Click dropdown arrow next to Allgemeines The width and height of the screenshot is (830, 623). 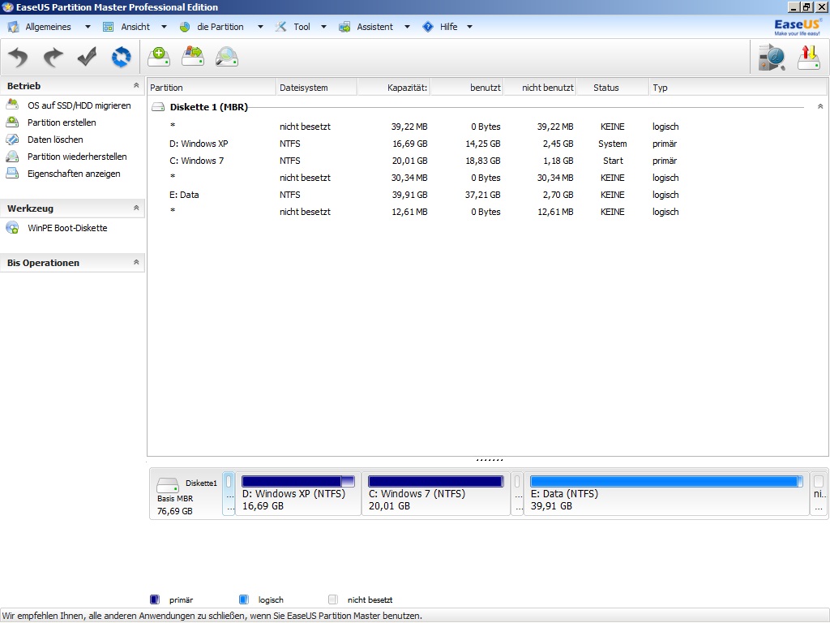[x=88, y=27]
